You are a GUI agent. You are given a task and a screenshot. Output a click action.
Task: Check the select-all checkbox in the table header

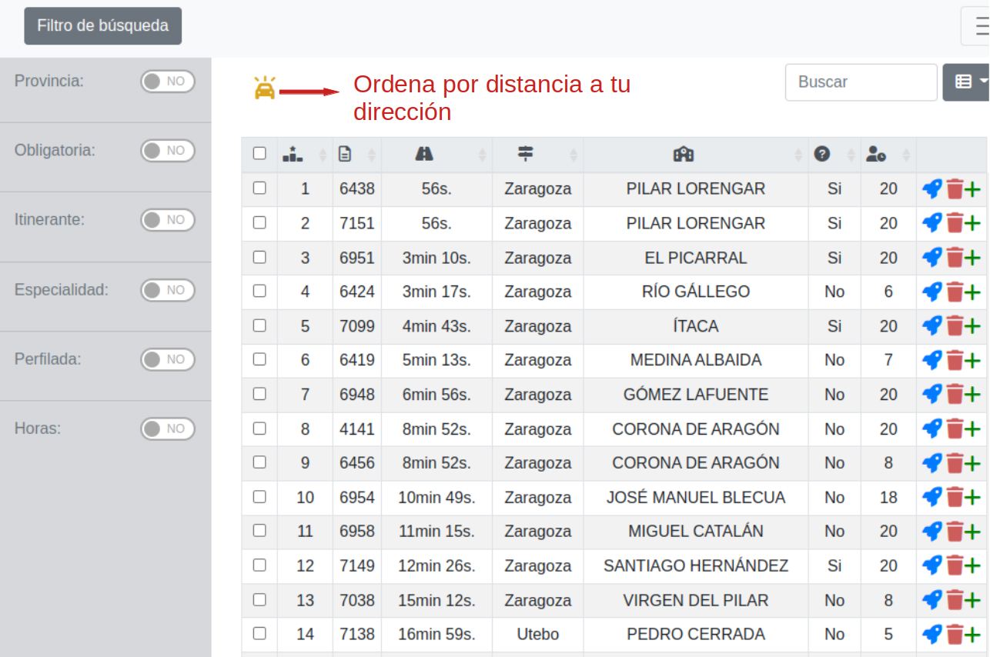(259, 154)
